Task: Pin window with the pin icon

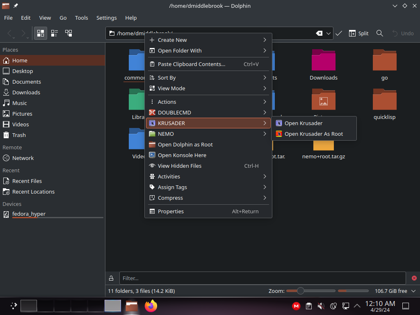Action: pos(16,6)
